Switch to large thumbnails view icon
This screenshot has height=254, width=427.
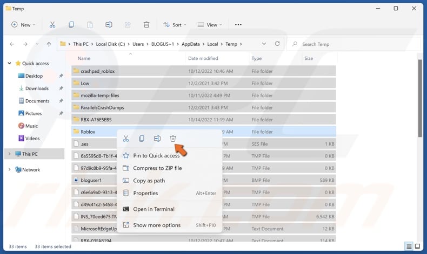(x=417, y=246)
